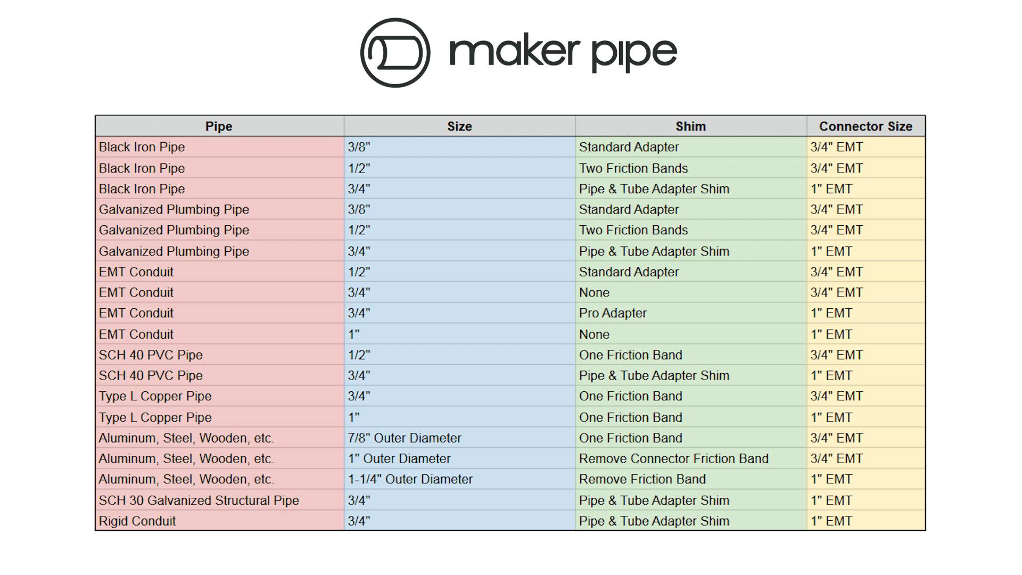Click Standard Adapter in the first row
This screenshot has height=575, width=1022.
tap(691, 147)
